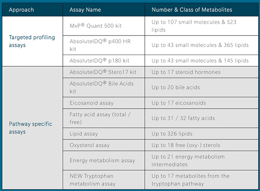
Task: Click the Up to 326 lipids cell
Action: click(x=172, y=134)
